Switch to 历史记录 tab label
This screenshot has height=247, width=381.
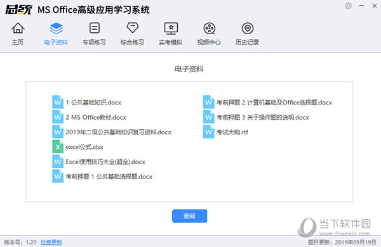click(247, 42)
